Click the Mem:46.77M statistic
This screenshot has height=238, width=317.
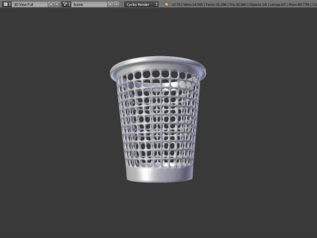coord(299,5)
